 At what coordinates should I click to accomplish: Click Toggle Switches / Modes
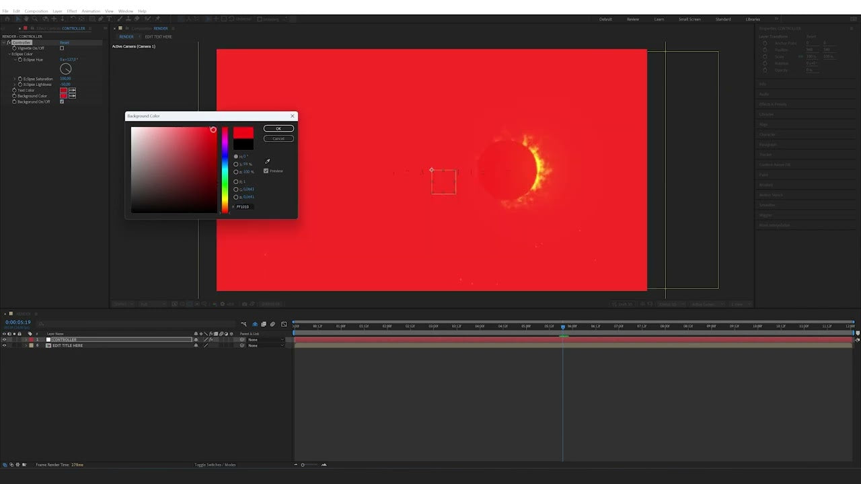pos(215,465)
